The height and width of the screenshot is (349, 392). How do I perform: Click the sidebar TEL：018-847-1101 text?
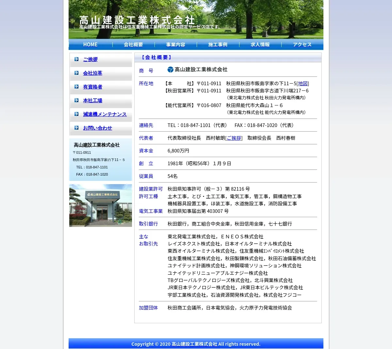[92, 167]
